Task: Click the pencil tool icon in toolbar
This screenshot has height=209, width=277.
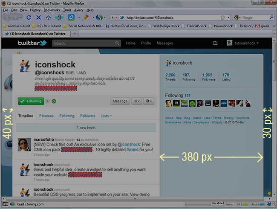Action: [x=86, y=17]
